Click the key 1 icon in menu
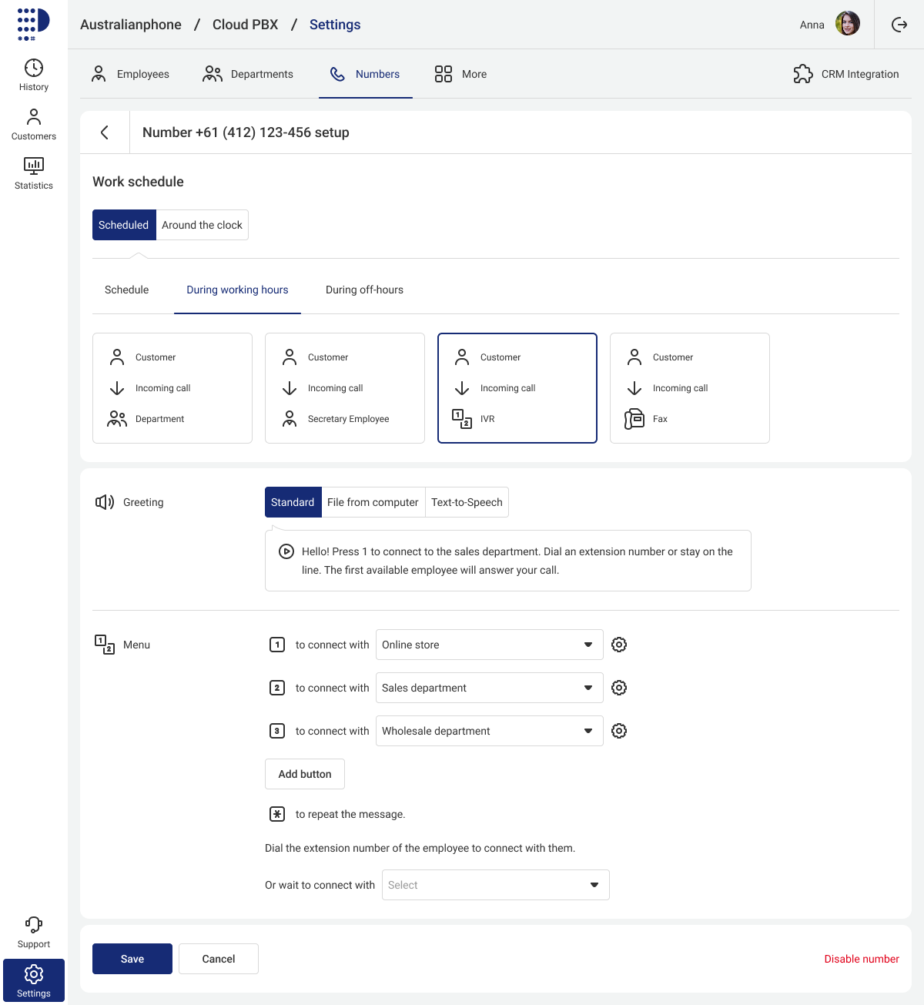The image size is (924, 1005). [x=277, y=645]
